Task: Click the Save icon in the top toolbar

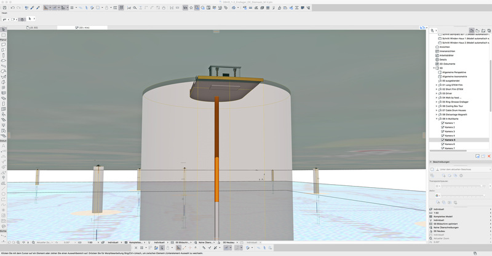Action: tap(3, 8)
